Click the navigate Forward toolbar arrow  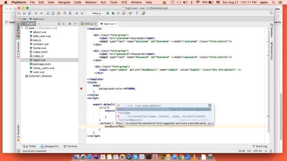pyautogui.click(x=82, y=13)
